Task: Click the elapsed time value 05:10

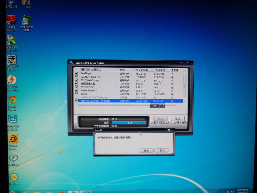Action: pyautogui.click(x=114, y=119)
